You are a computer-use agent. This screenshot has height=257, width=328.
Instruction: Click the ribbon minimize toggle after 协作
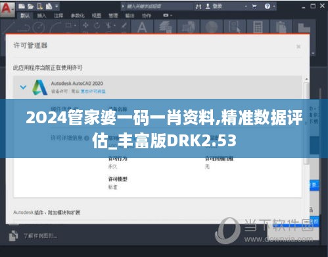pyautogui.click(x=166, y=15)
